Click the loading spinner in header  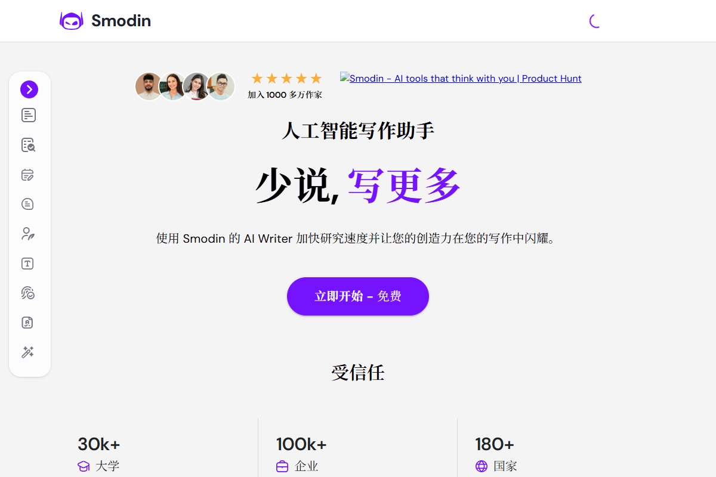pos(595,21)
